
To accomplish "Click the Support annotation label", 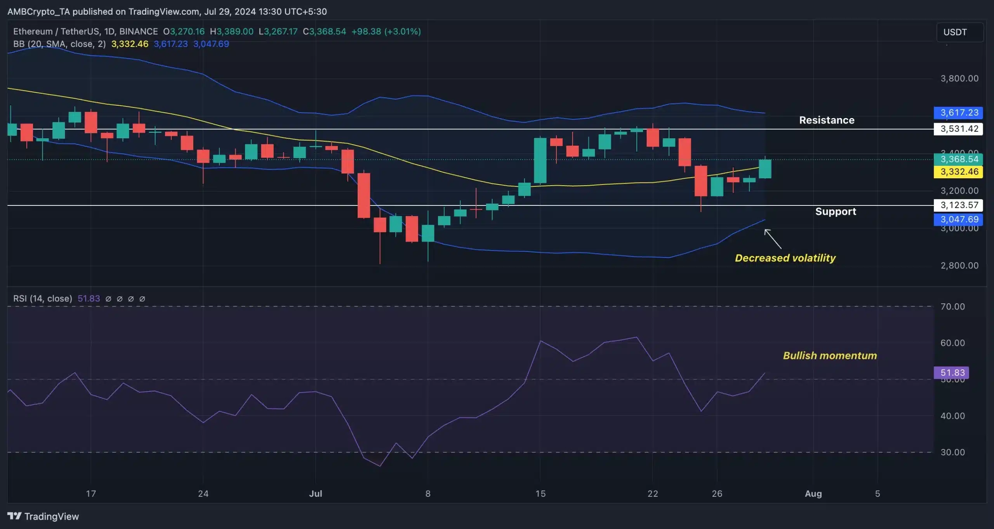I will [836, 211].
